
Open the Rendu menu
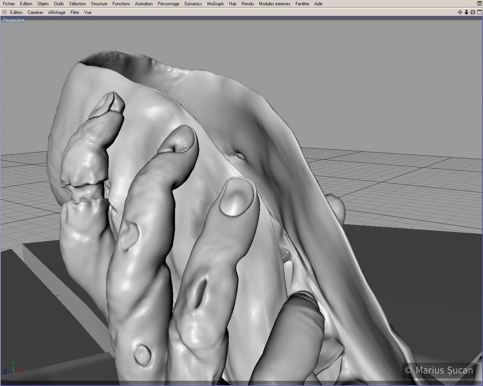click(x=248, y=4)
